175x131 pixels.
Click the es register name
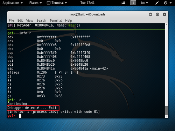coord(9,88)
